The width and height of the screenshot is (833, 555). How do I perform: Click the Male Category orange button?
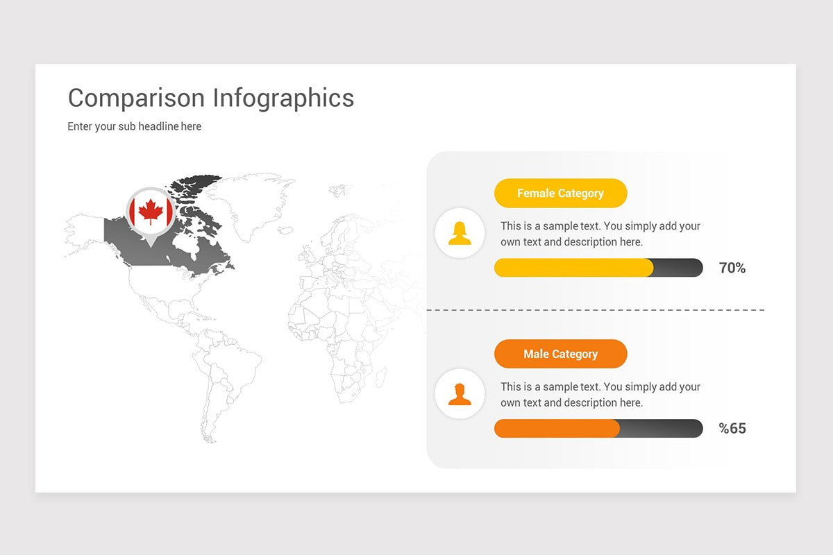click(x=560, y=354)
